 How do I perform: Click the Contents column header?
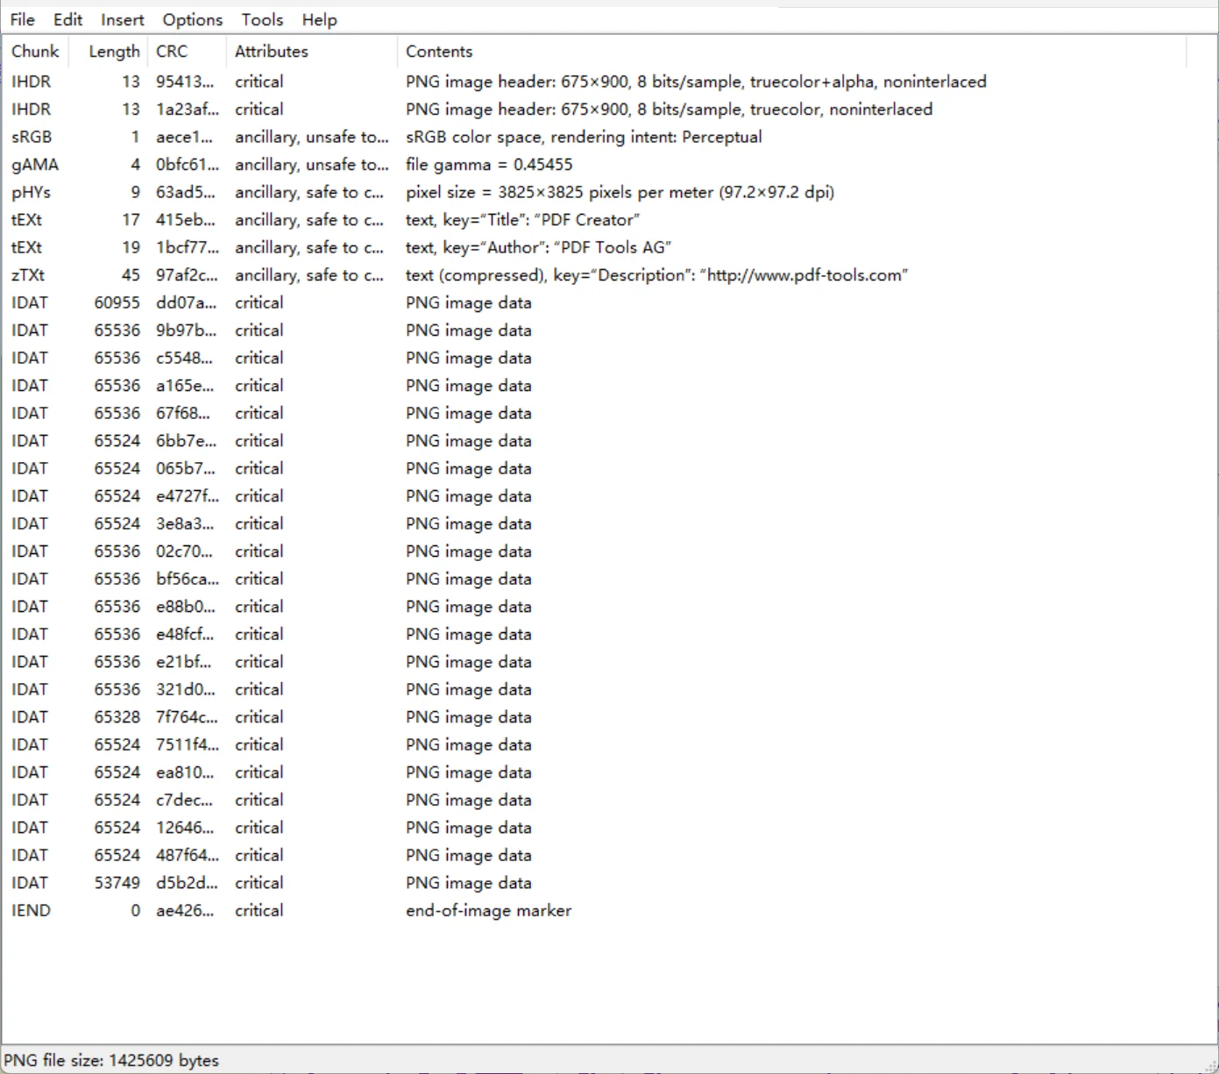click(x=439, y=52)
